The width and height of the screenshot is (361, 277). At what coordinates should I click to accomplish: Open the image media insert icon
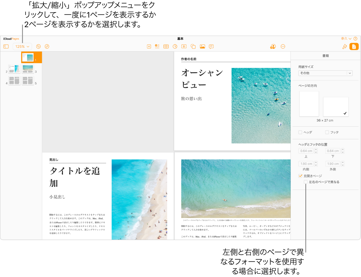coord(203,47)
